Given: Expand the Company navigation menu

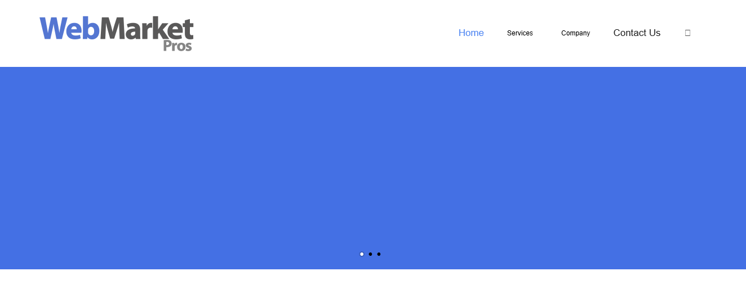Looking at the screenshot, I should click(x=575, y=33).
